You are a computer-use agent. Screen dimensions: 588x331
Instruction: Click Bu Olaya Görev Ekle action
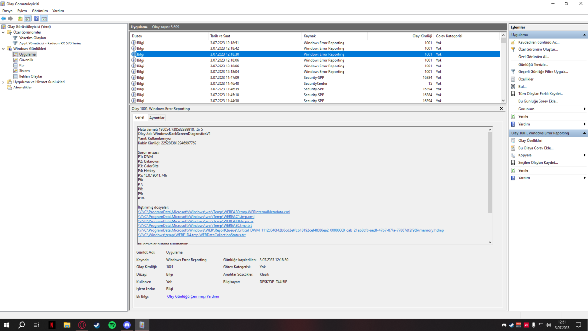click(x=536, y=148)
